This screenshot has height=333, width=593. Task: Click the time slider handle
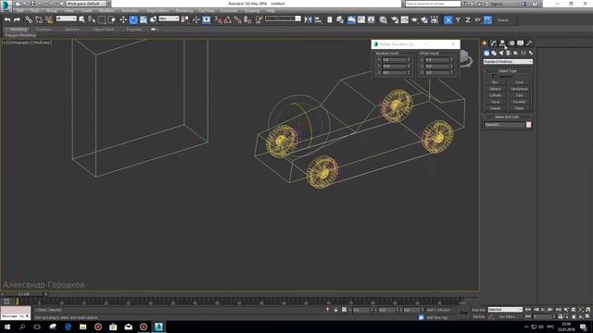click(24, 294)
